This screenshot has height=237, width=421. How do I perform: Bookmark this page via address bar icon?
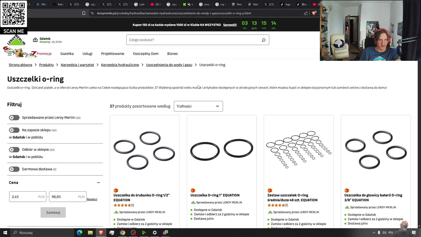tap(84, 13)
